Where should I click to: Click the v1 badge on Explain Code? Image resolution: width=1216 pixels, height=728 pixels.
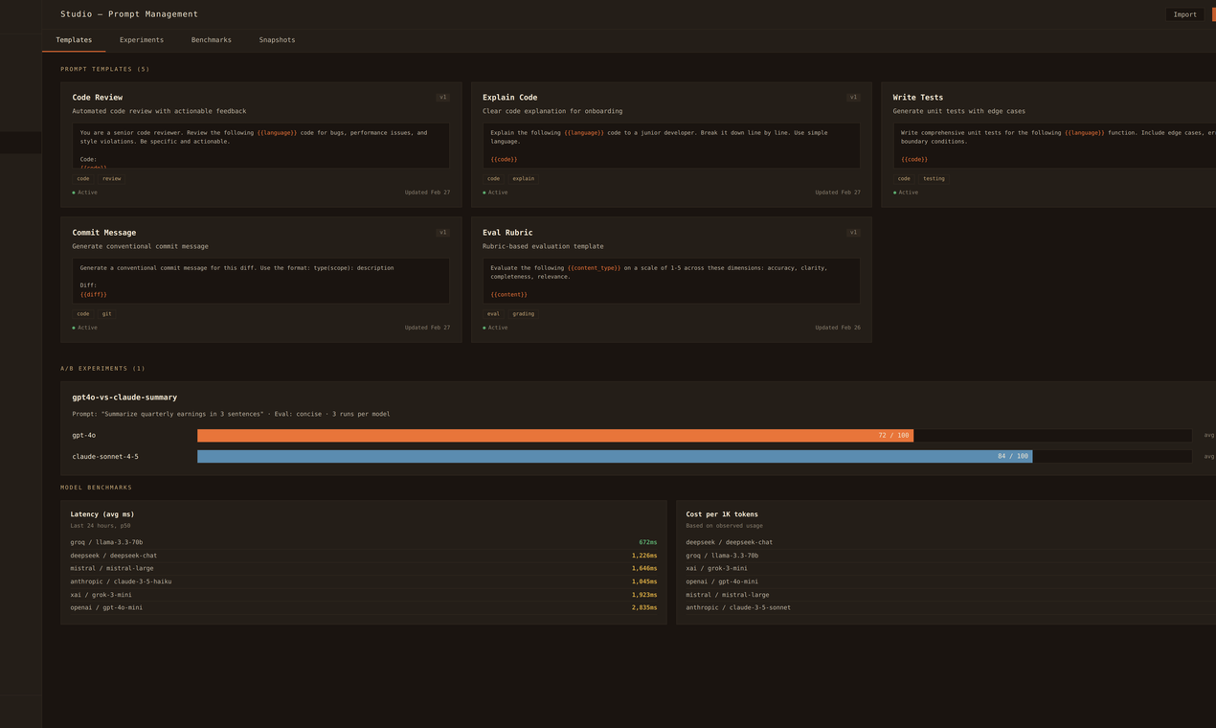coord(853,97)
